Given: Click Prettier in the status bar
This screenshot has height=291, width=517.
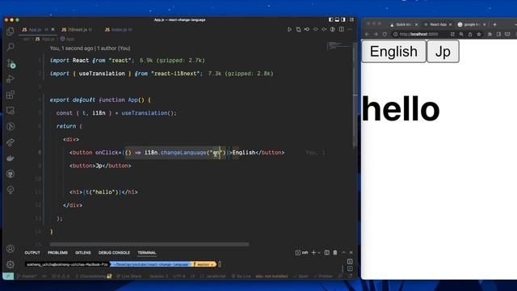Looking at the screenshot, I should (323, 276).
